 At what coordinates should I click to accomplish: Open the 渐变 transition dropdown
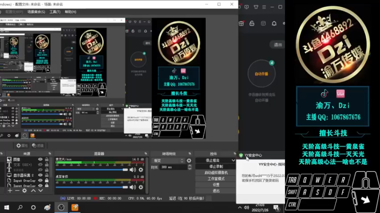pos(168,160)
